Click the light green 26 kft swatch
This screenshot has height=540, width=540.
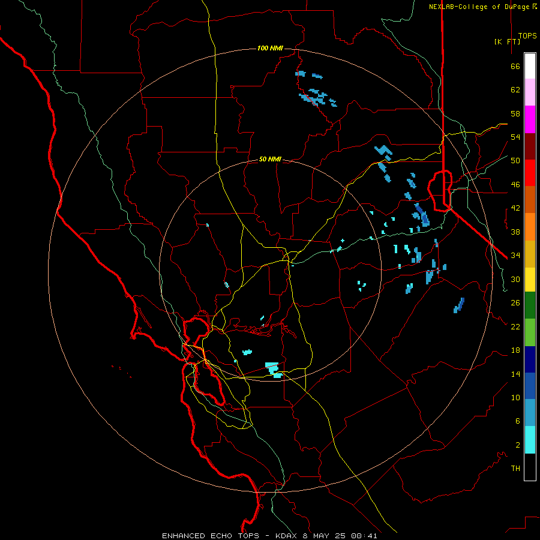pyautogui.click(x=530, y=332)
